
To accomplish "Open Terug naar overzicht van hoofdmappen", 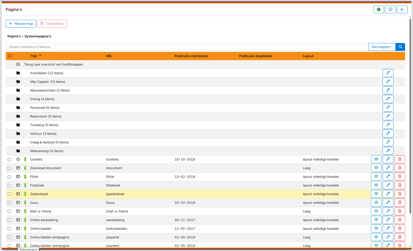I will point(53,65).
